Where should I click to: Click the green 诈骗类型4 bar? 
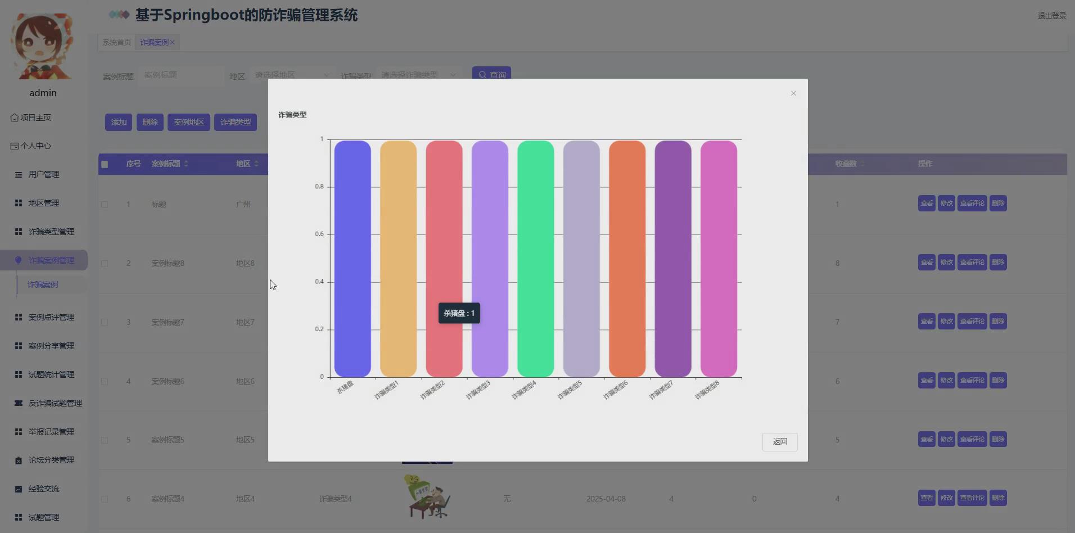point(536,259)
